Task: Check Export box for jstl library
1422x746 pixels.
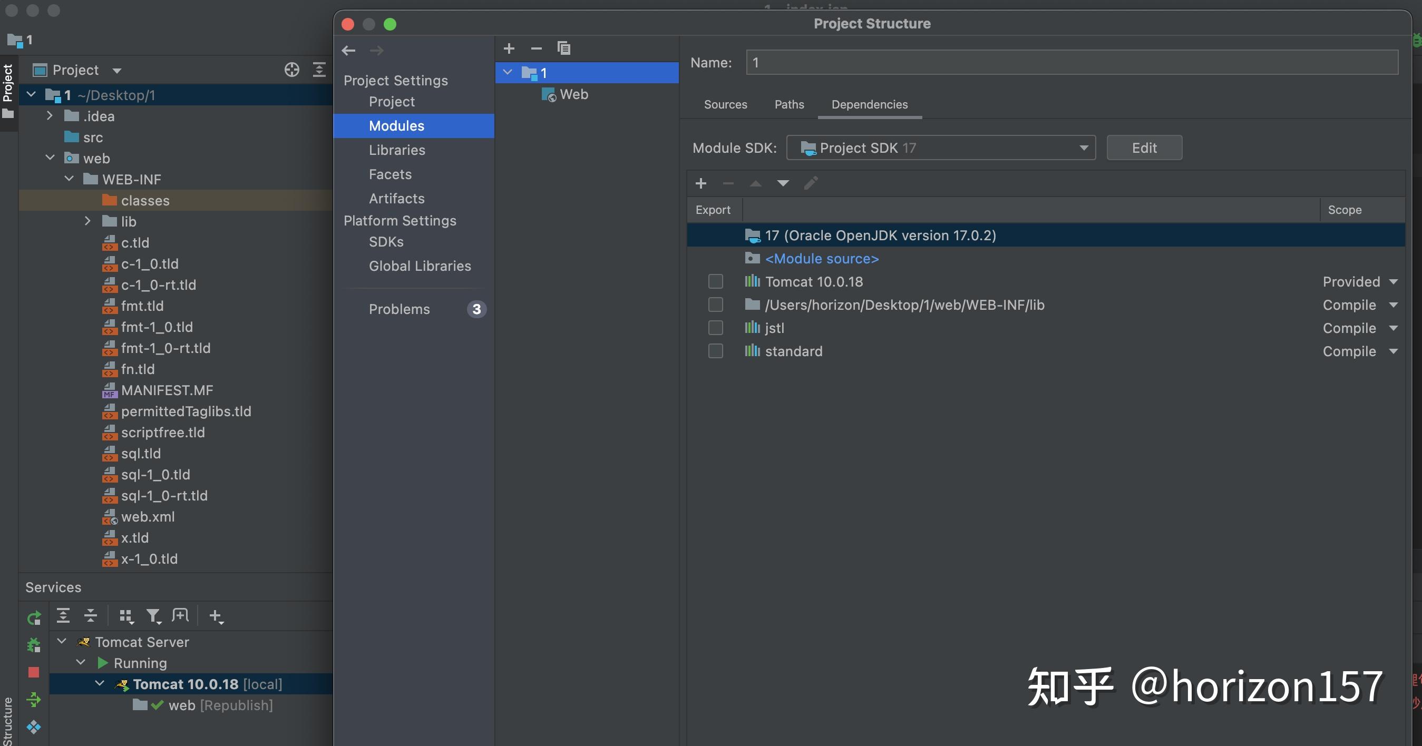Action: tap(715, 328)
